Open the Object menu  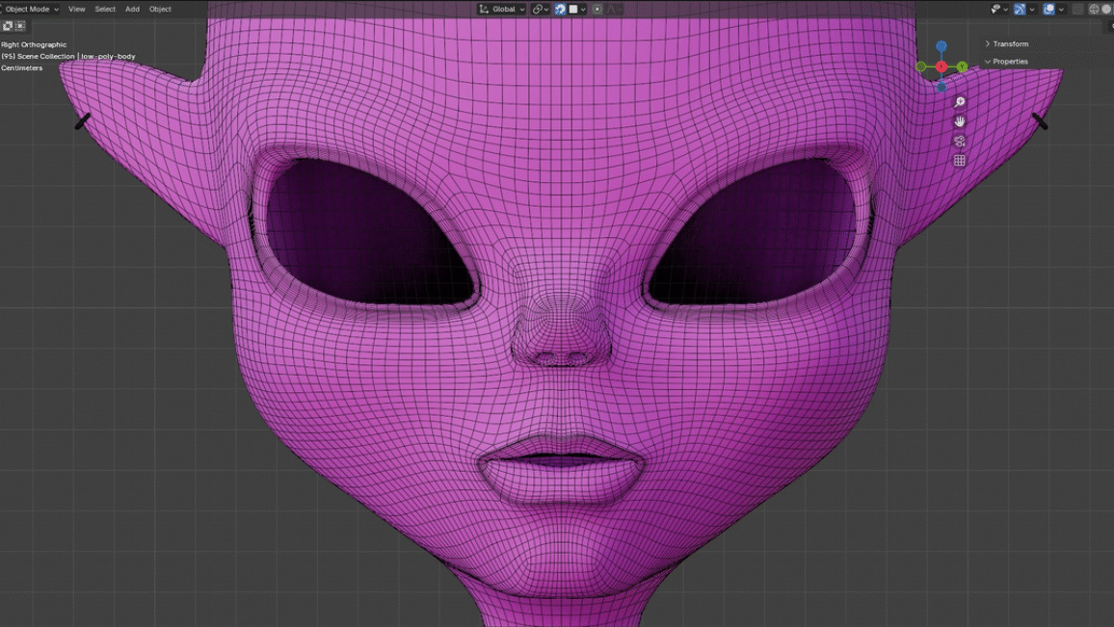160,9
